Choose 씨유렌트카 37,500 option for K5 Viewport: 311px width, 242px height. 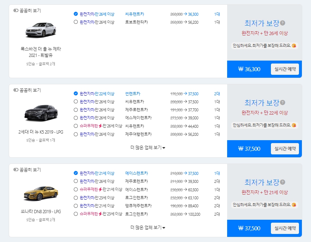point(75,101)
